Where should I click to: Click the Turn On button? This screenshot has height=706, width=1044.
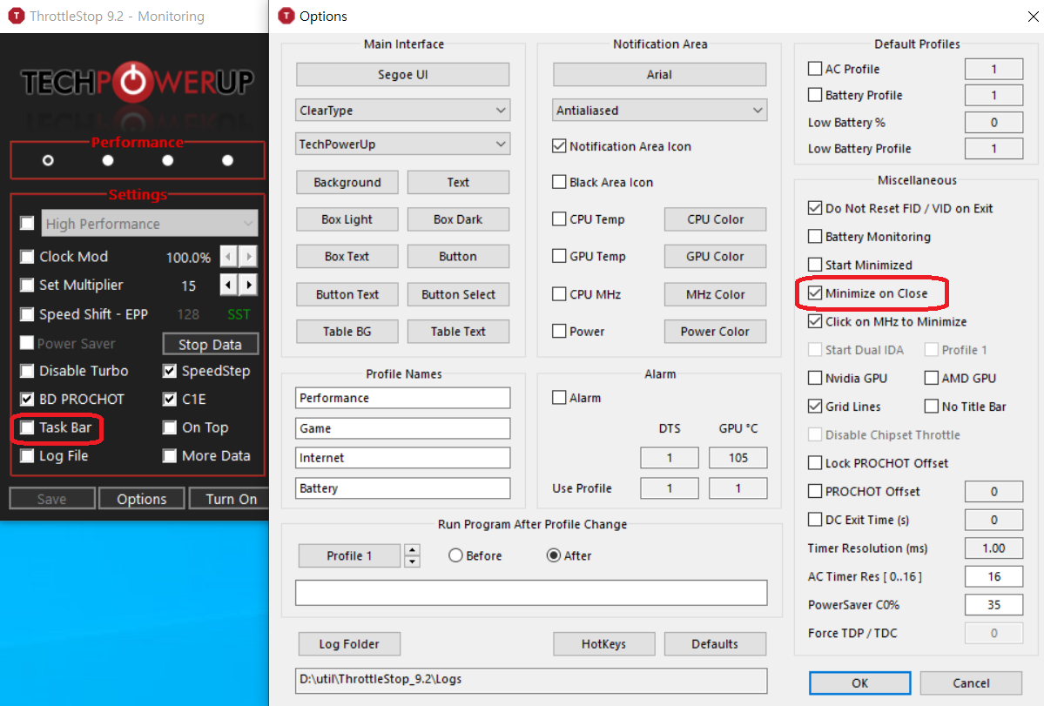[231, 499]
